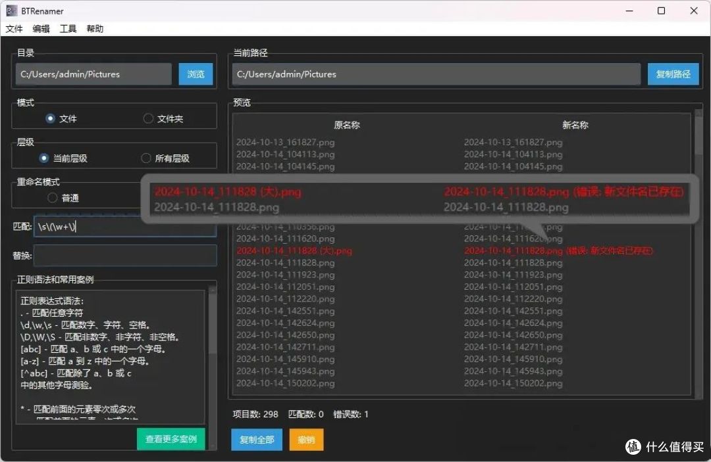The image size is (711, 462).
Task: Click the '[abc] - 匹配 a、b 或 c' help line
Action: [x=93, y=349]
